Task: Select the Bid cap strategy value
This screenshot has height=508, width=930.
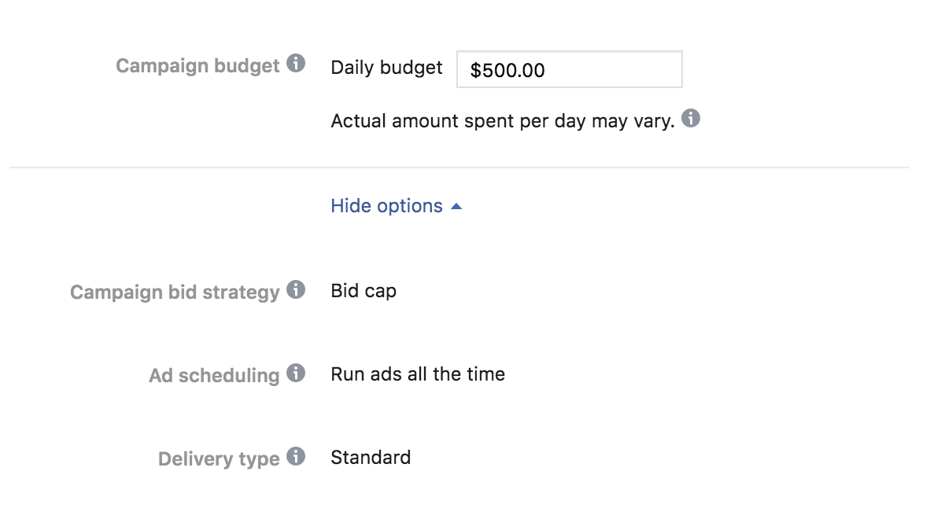Action: pos(364,291)
